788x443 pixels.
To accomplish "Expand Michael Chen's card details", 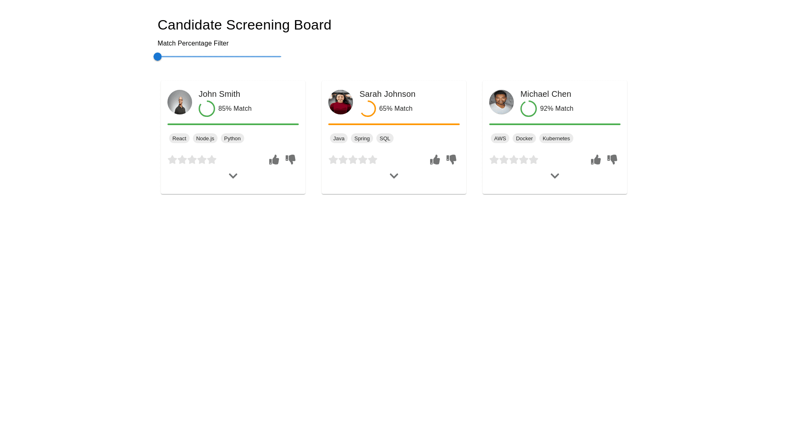I will coord(555,176).
